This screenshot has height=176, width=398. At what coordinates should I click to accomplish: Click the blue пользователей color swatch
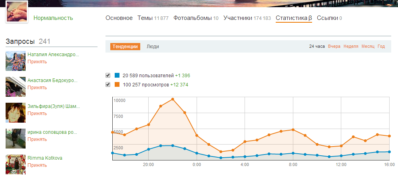coord(117,75)
